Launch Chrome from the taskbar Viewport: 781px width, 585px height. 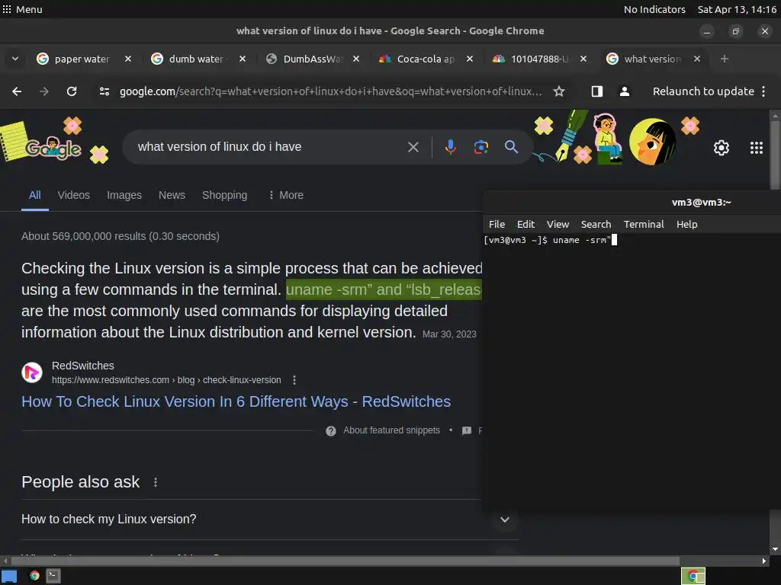coord(34,576)
